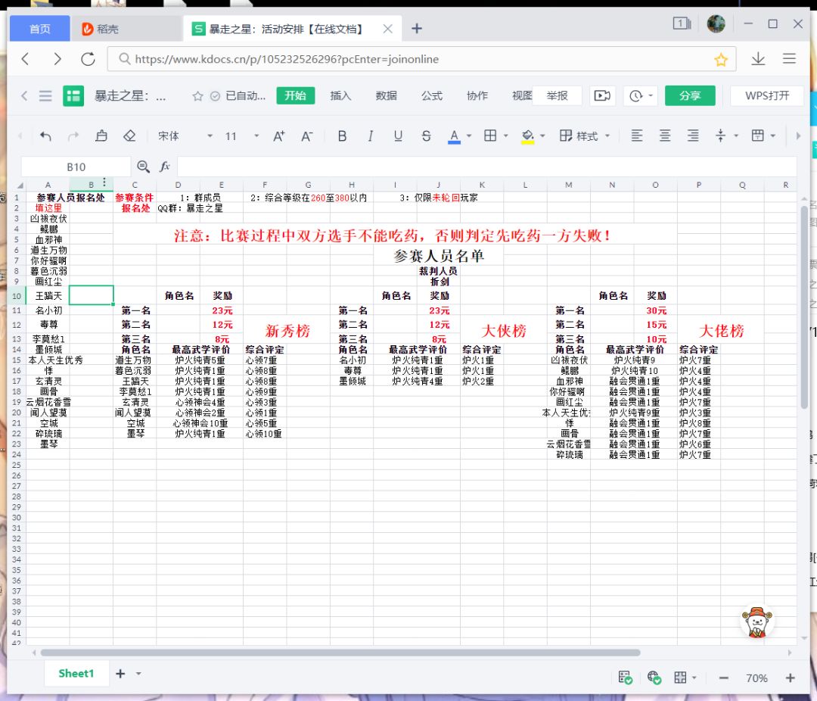The image size is (817, 701).
Task: Select the eraser clear-format icon
Action: [x=129, y=136]
